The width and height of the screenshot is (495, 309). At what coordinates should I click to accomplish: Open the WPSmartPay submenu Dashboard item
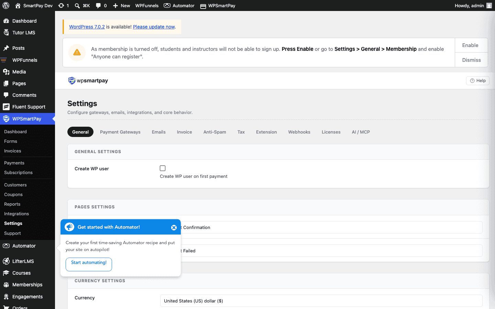(x=15, y=131)
